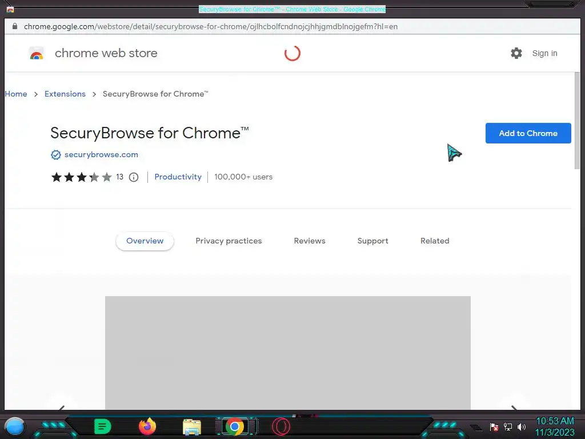Click the SecuryBrowse for Chrome breadcrumb text
Screen dimensions: 585x439
coord(155,94)
